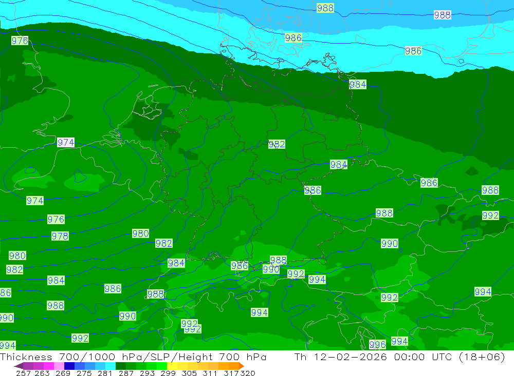Click the bright yellow swatch beside lime green
The height and width of the screenshot is (376, 514).
pos(172,366)
